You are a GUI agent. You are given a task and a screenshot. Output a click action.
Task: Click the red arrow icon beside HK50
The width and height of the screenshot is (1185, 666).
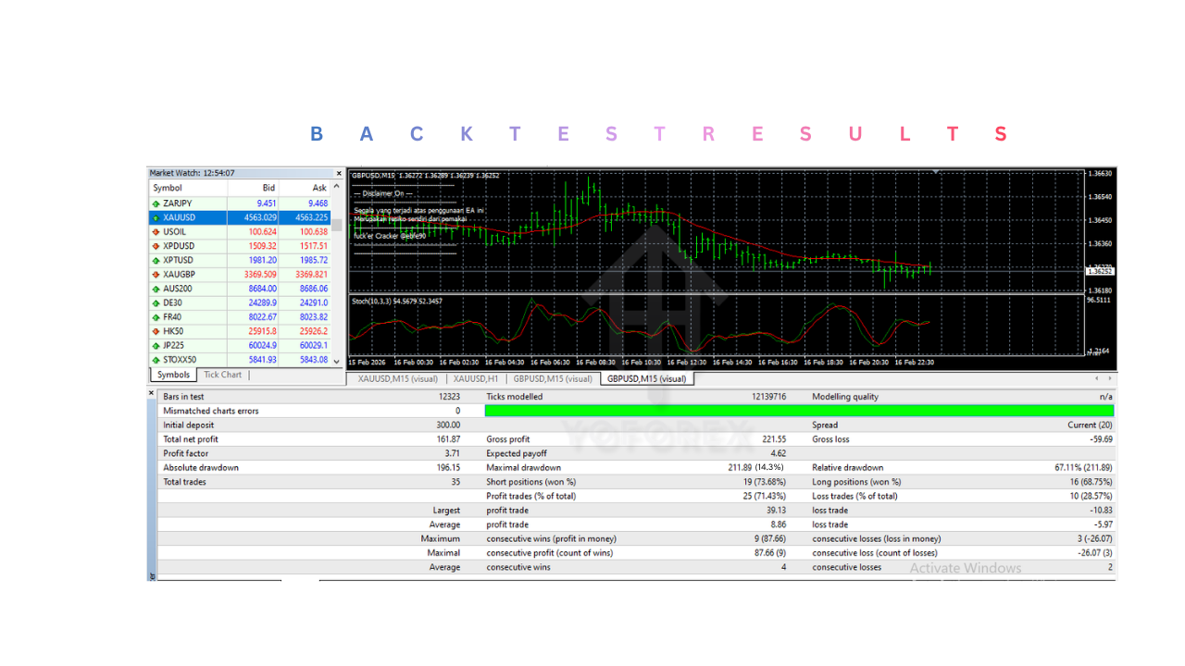[156, 331]
